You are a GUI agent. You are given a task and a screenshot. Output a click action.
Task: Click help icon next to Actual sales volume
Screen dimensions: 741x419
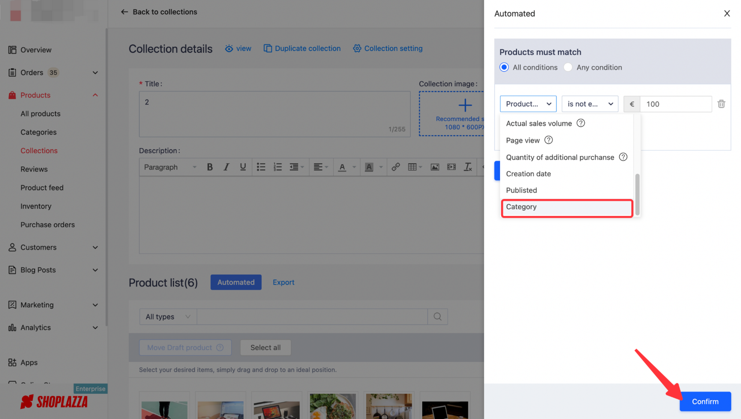click(581, 123)
